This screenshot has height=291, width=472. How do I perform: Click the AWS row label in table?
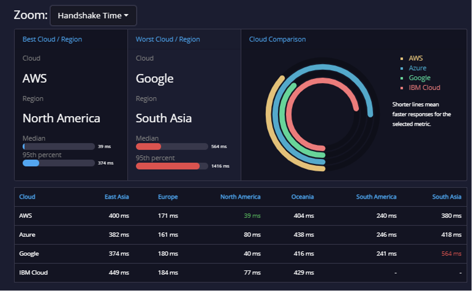coord(25,216)
